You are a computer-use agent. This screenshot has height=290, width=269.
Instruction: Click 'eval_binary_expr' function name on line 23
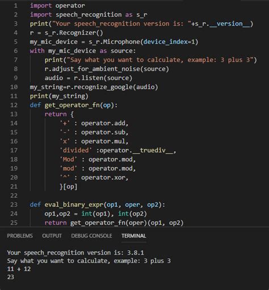[74, 205]
